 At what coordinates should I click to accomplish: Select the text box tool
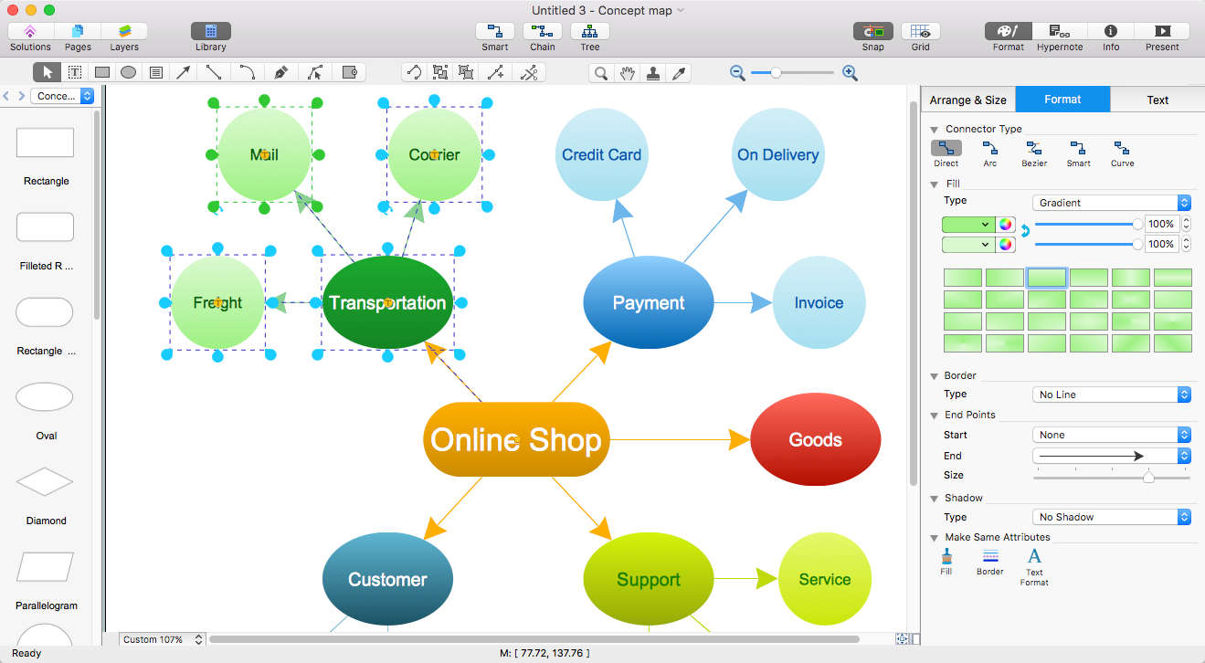[x=75, y=72]
